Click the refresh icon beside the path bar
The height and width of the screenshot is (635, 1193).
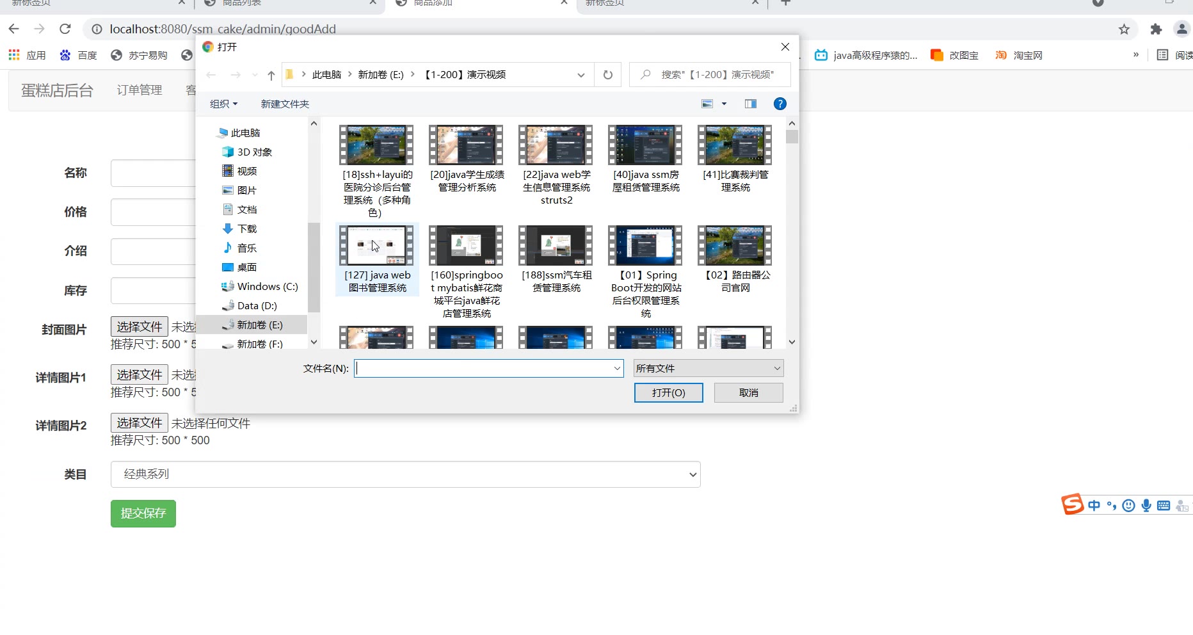[607, 75]
